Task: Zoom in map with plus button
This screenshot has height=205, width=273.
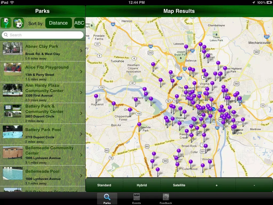Action: 216,185
